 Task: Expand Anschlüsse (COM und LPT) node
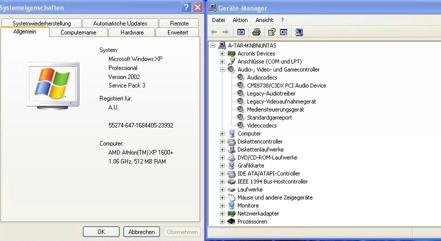click(222, 61)
